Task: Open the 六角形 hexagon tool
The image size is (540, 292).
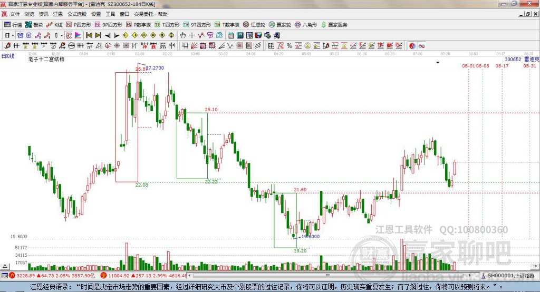Action: [306, 25]
